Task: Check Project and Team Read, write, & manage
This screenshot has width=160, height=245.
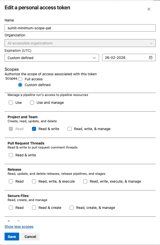Action: [x=70, y=129]
